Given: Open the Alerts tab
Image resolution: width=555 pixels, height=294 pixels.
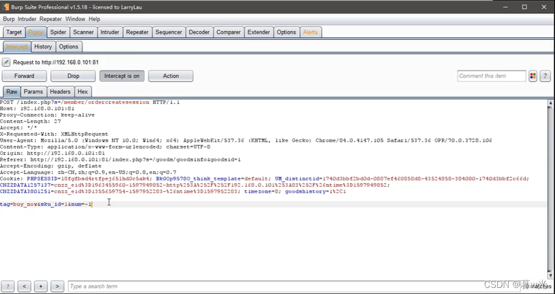Looking at the screenshot, I should coord(310,32).
